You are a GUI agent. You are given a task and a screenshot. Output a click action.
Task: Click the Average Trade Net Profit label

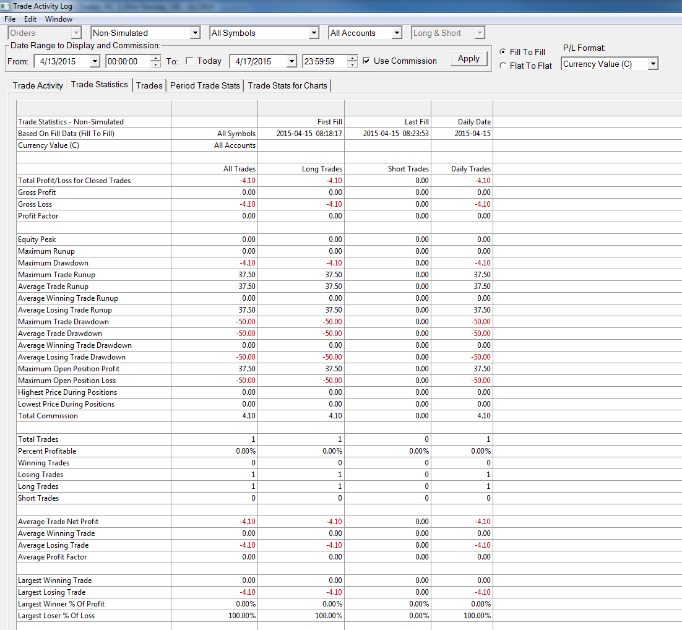click(58, 522)
